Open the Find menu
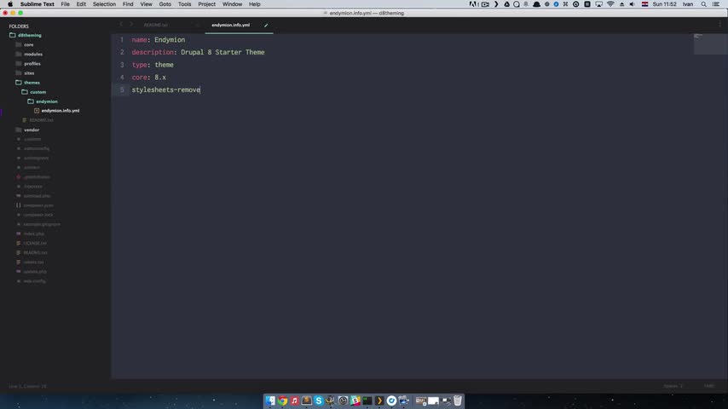Image resolution: width=728 pixels, height=409 pixels. tap(128, 4)
